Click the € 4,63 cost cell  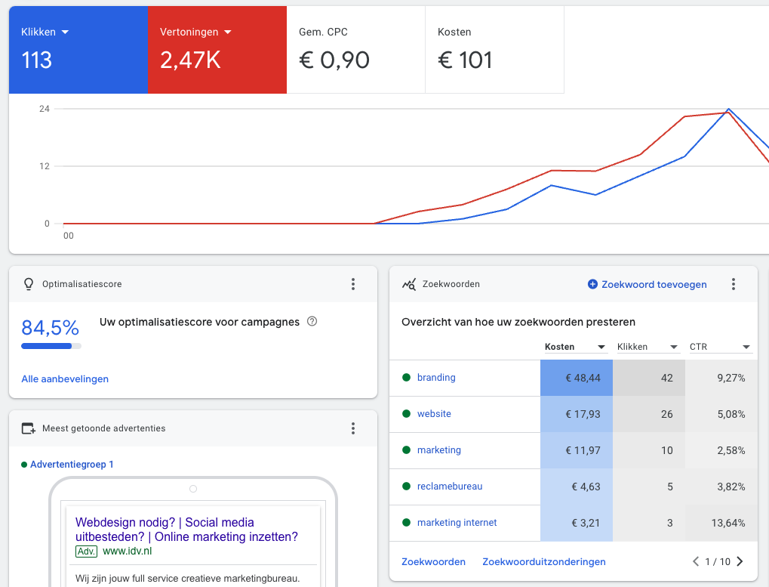tap(577, 487)
